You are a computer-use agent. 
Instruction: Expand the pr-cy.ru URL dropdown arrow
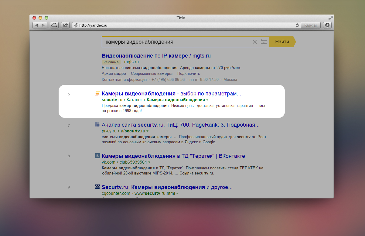tap(148, 131)
